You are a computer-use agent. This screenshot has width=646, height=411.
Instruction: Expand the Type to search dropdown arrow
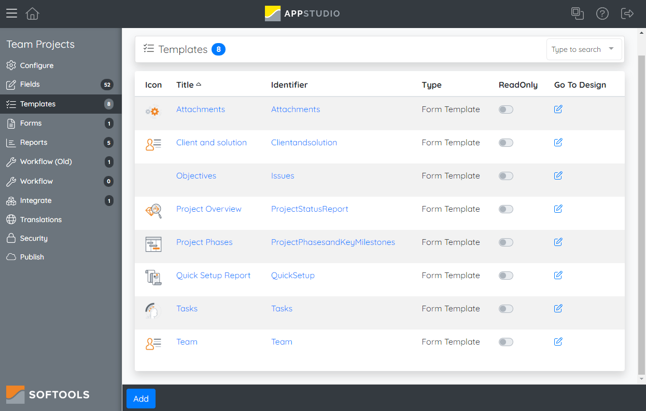(611, 49)
